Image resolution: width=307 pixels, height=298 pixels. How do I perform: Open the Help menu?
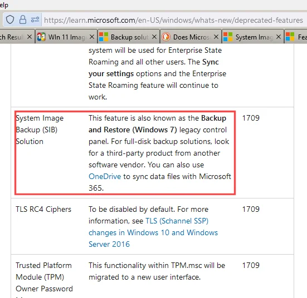coord(4,5)
